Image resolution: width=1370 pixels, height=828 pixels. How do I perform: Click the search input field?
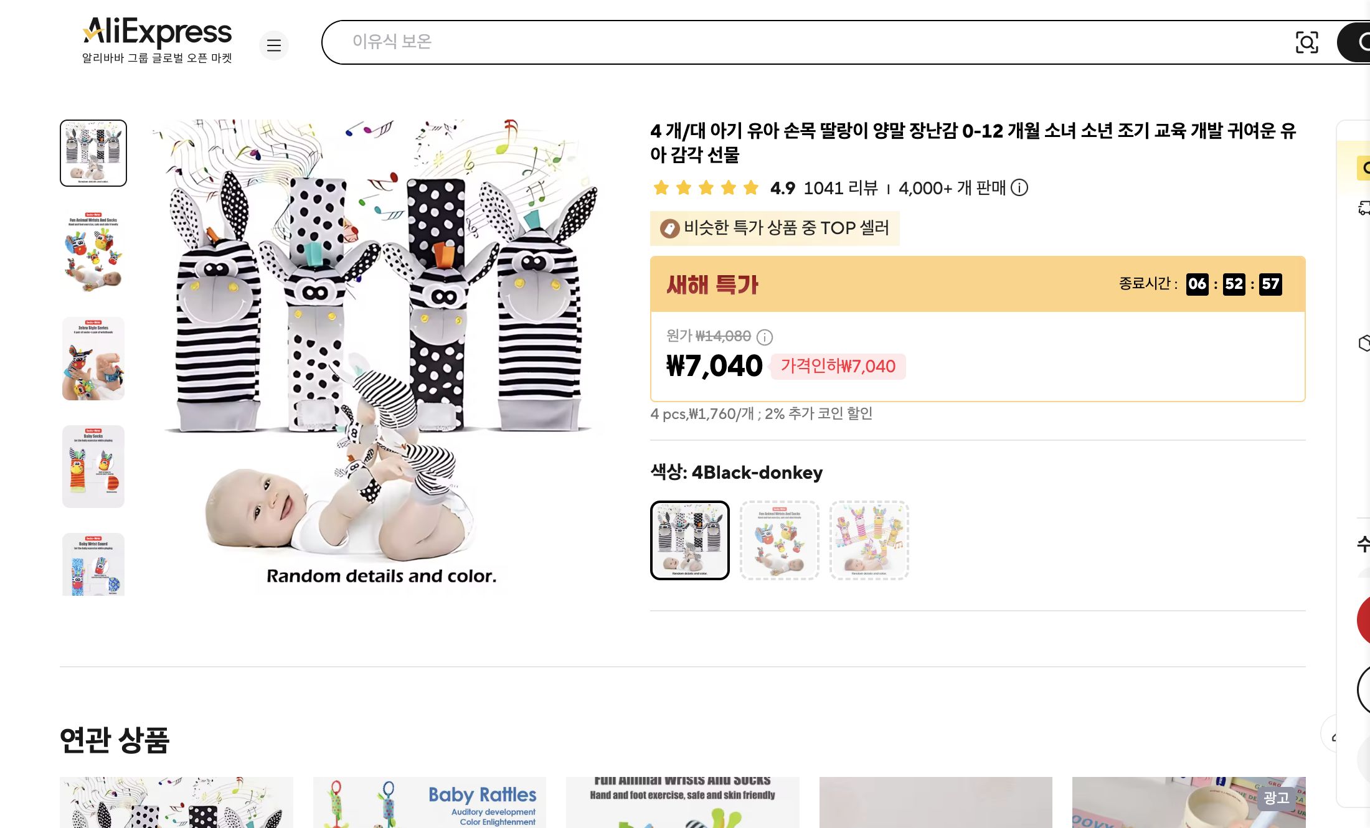click(810, 42)
